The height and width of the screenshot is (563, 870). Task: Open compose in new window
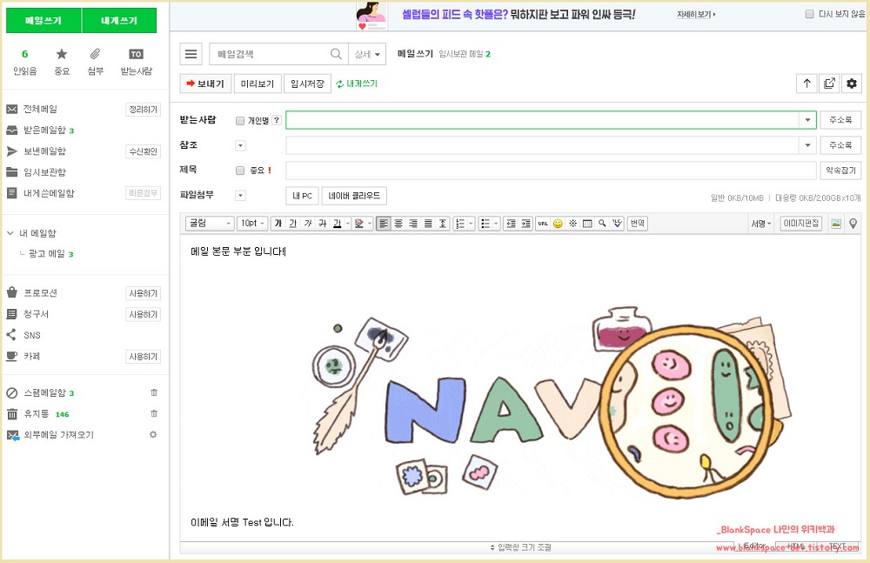(829, 84)
